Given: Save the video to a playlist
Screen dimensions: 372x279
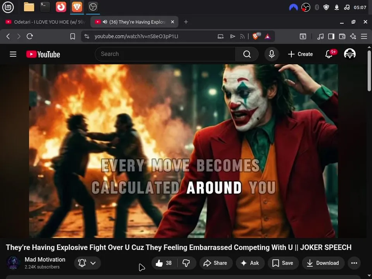Looking at the screenshot, I should click(x=283, y=263).
